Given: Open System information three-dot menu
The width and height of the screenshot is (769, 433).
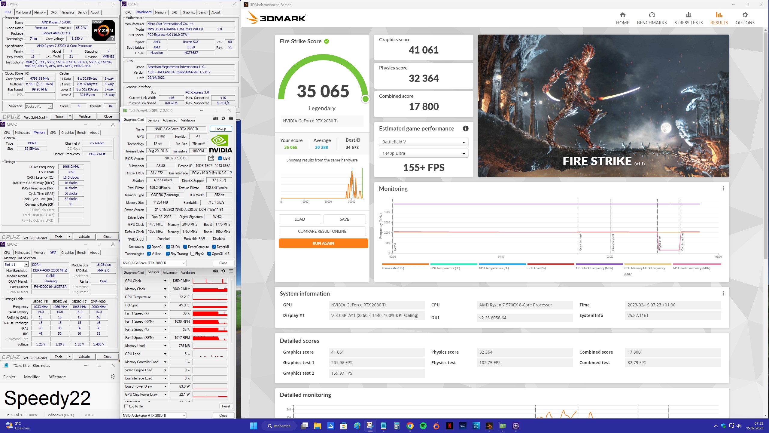Looking at the screenshot, I should click(723, 293).
